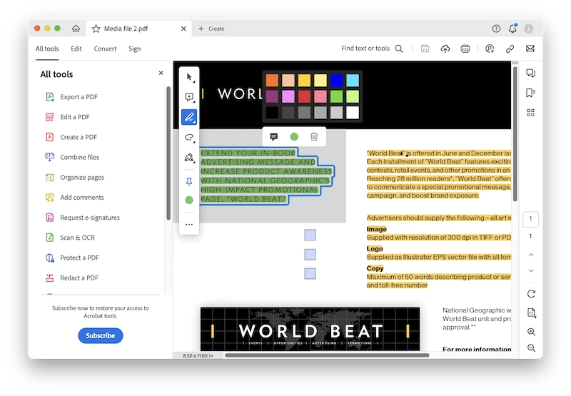Open the bookmarks panel
The width and height of the screenshot is (571, 396).
coord(530,93)
